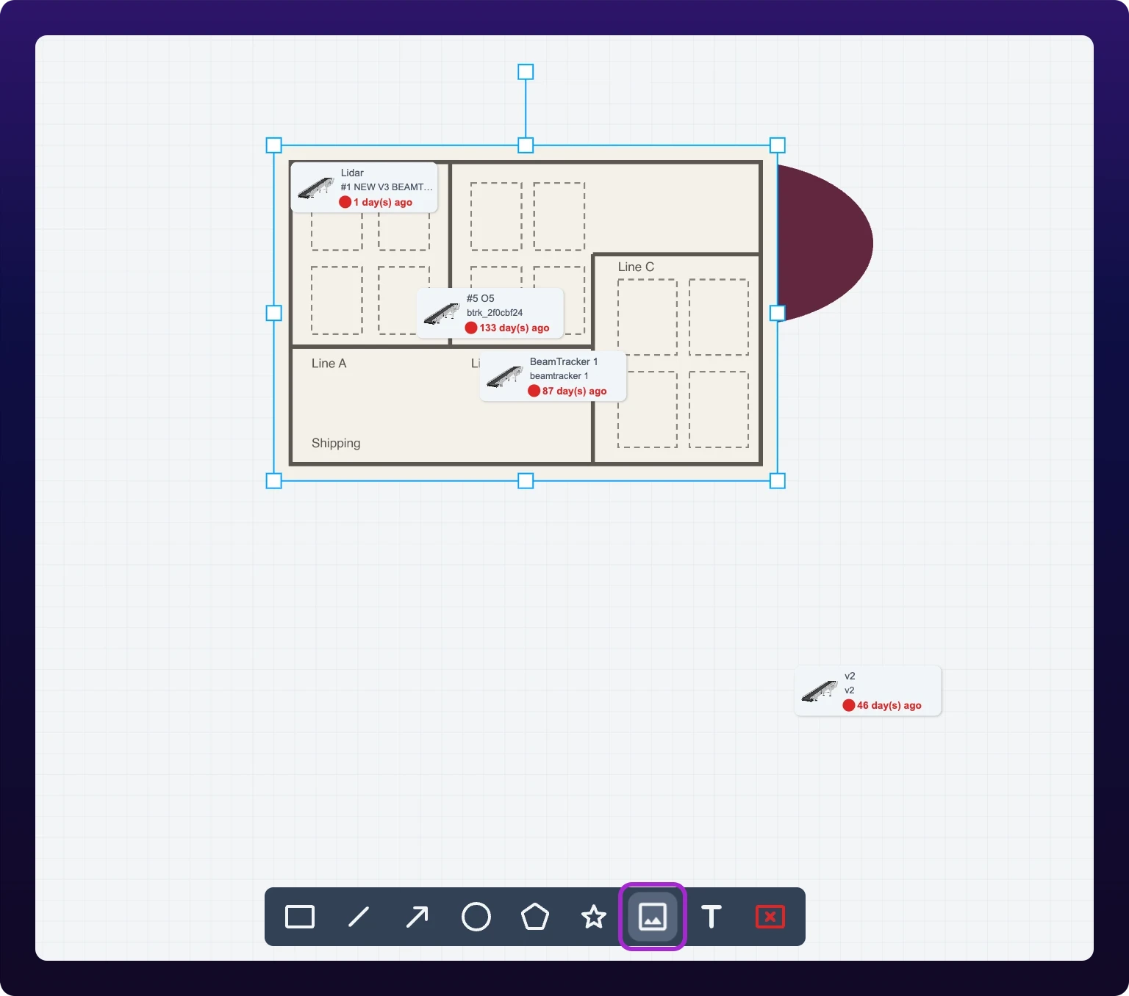
Task: Click the conveyor icon on v2 card
Action: 820,691
